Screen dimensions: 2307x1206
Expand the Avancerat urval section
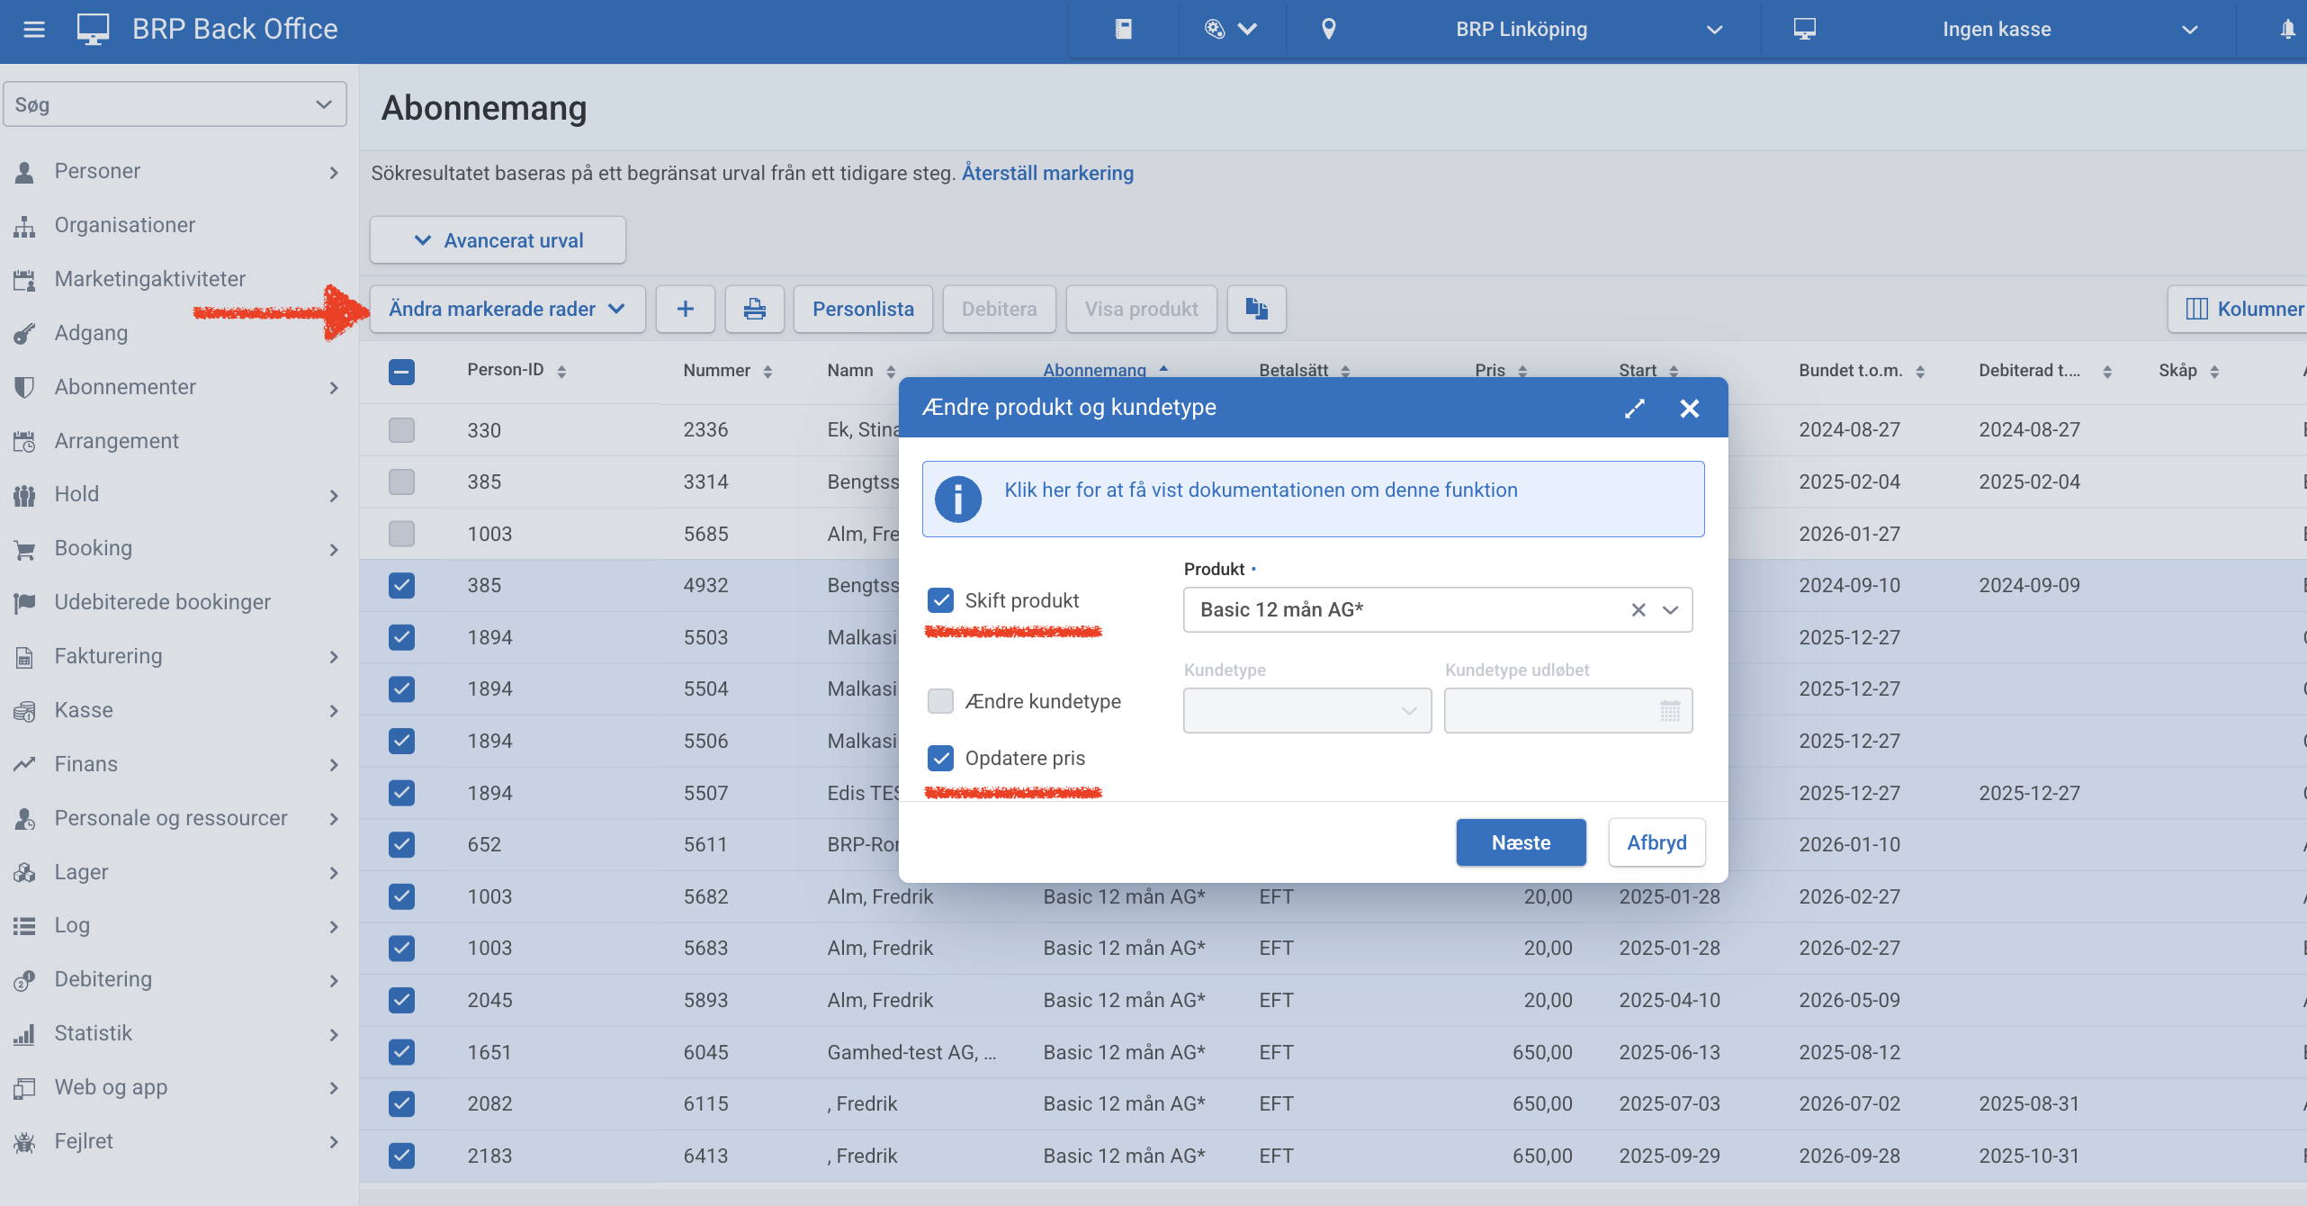(498, 240)
